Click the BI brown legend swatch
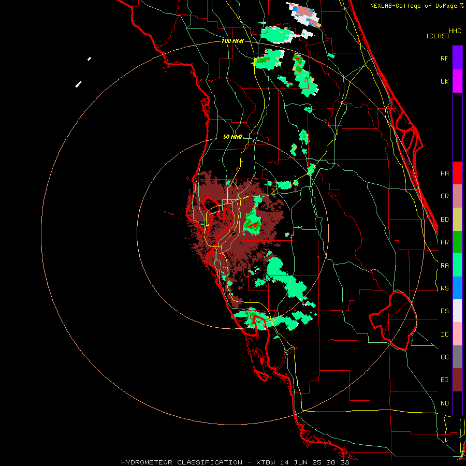The height and width of the screenshot is (466, 466). pos(457,380)
